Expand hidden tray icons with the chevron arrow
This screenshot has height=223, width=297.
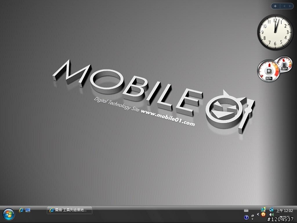[258, 214]
